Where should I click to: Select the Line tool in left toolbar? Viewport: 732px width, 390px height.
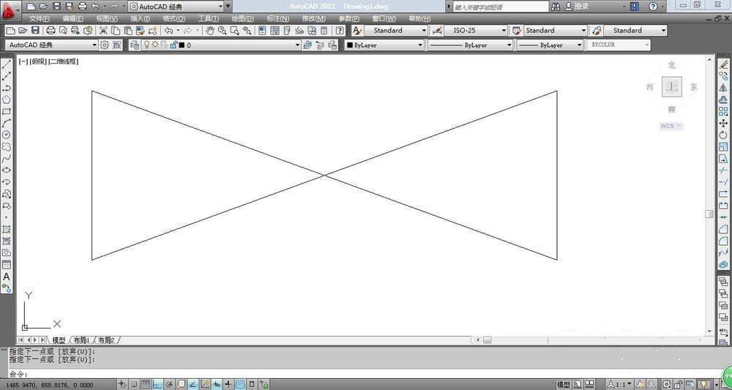[x=7, y=64]
